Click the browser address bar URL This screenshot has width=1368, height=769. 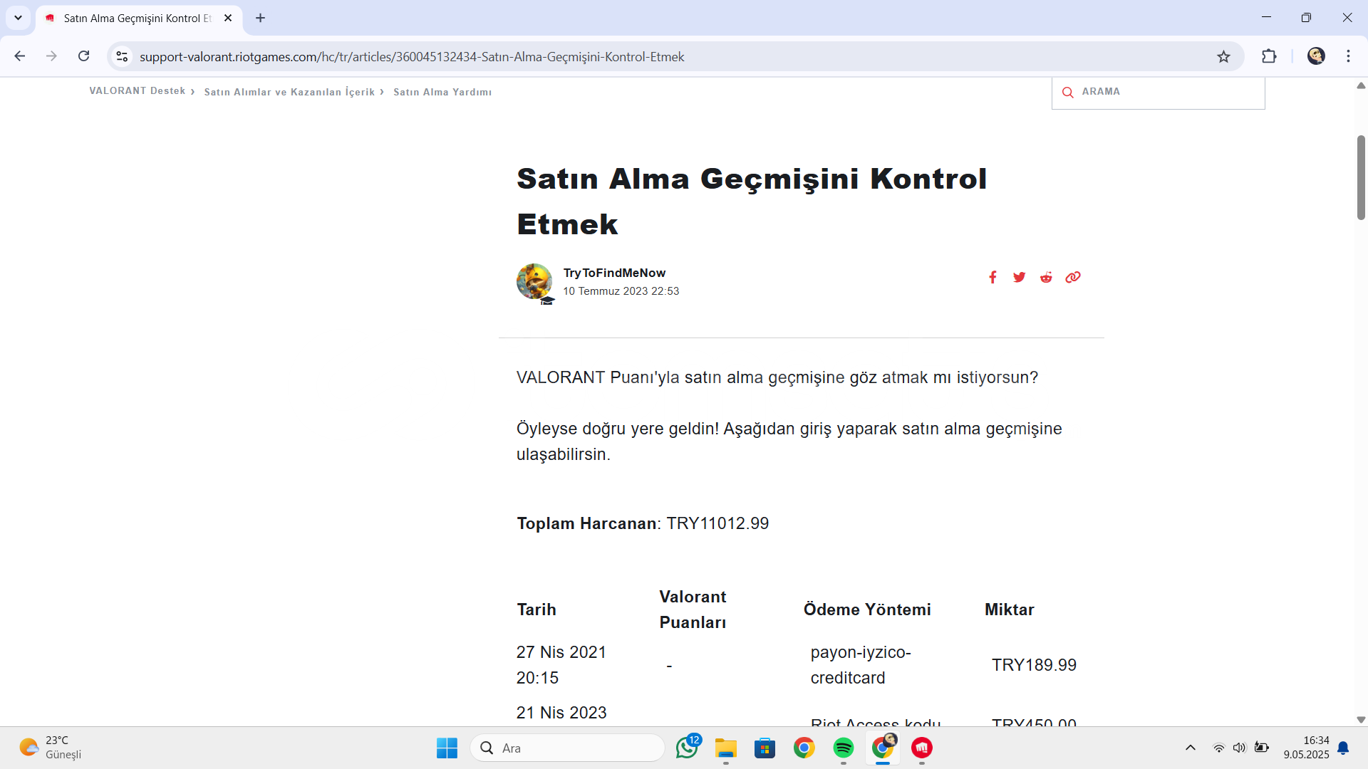[412, 56]
